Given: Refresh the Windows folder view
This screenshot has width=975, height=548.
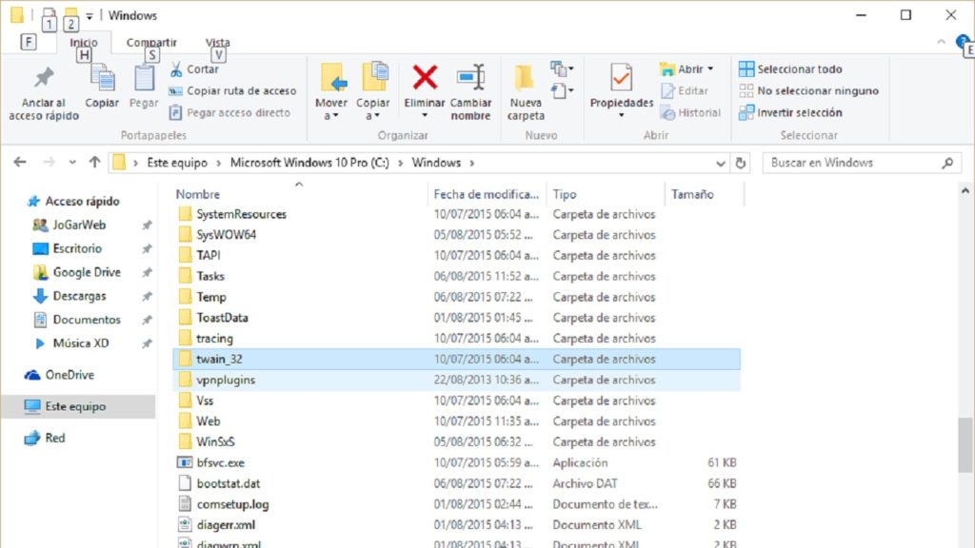Looking at the screenshot, I should 740,163.
